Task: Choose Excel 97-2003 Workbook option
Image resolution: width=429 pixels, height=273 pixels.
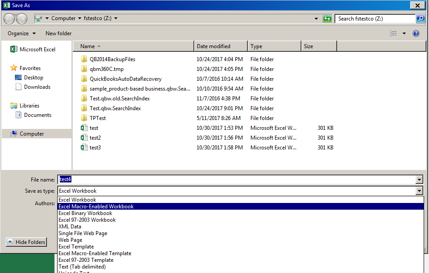Action: (241, 220)
